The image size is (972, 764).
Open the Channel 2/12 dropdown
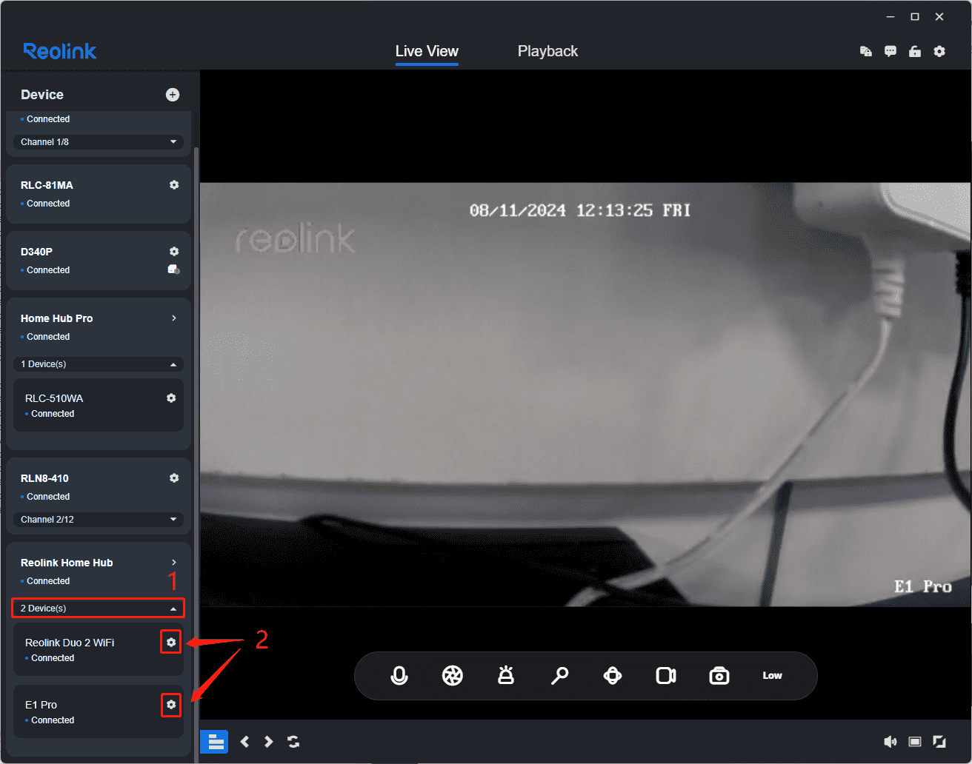pyautogui.click(x=99, y=520)
